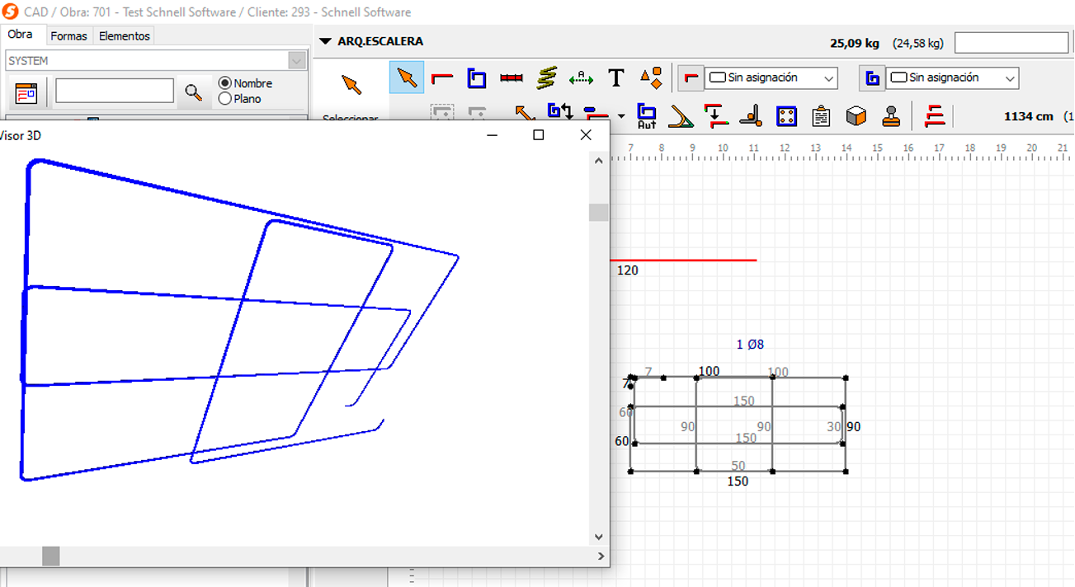Expand the first Sin asignación dropdown
Image resolution: width=1075 pixels, height=587 pixels.
click(x=771, y=78)
